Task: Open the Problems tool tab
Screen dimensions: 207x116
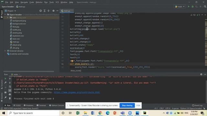Action: coord(28,105)
